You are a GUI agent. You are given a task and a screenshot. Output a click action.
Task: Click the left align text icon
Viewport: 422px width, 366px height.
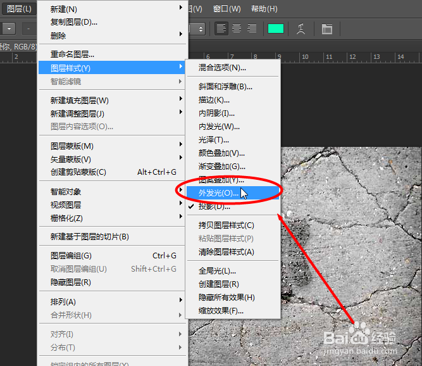pyautogui.click(x=221, y=28)
